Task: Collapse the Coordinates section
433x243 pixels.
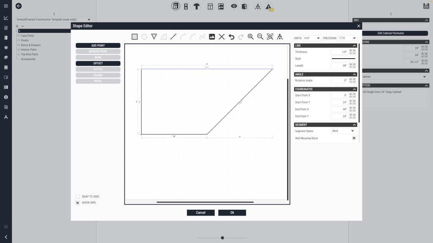Action: point(354,89)
